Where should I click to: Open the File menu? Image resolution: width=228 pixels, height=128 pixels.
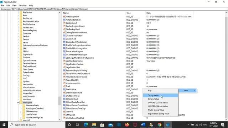coord(2,6)
